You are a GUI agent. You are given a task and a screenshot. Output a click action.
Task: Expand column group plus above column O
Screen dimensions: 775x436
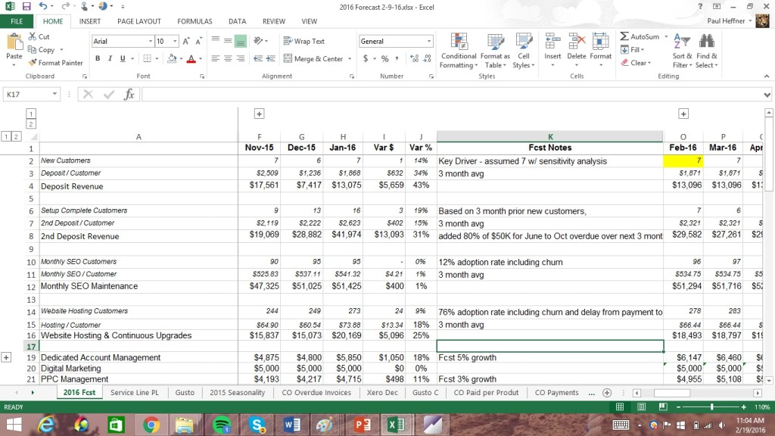683,114
